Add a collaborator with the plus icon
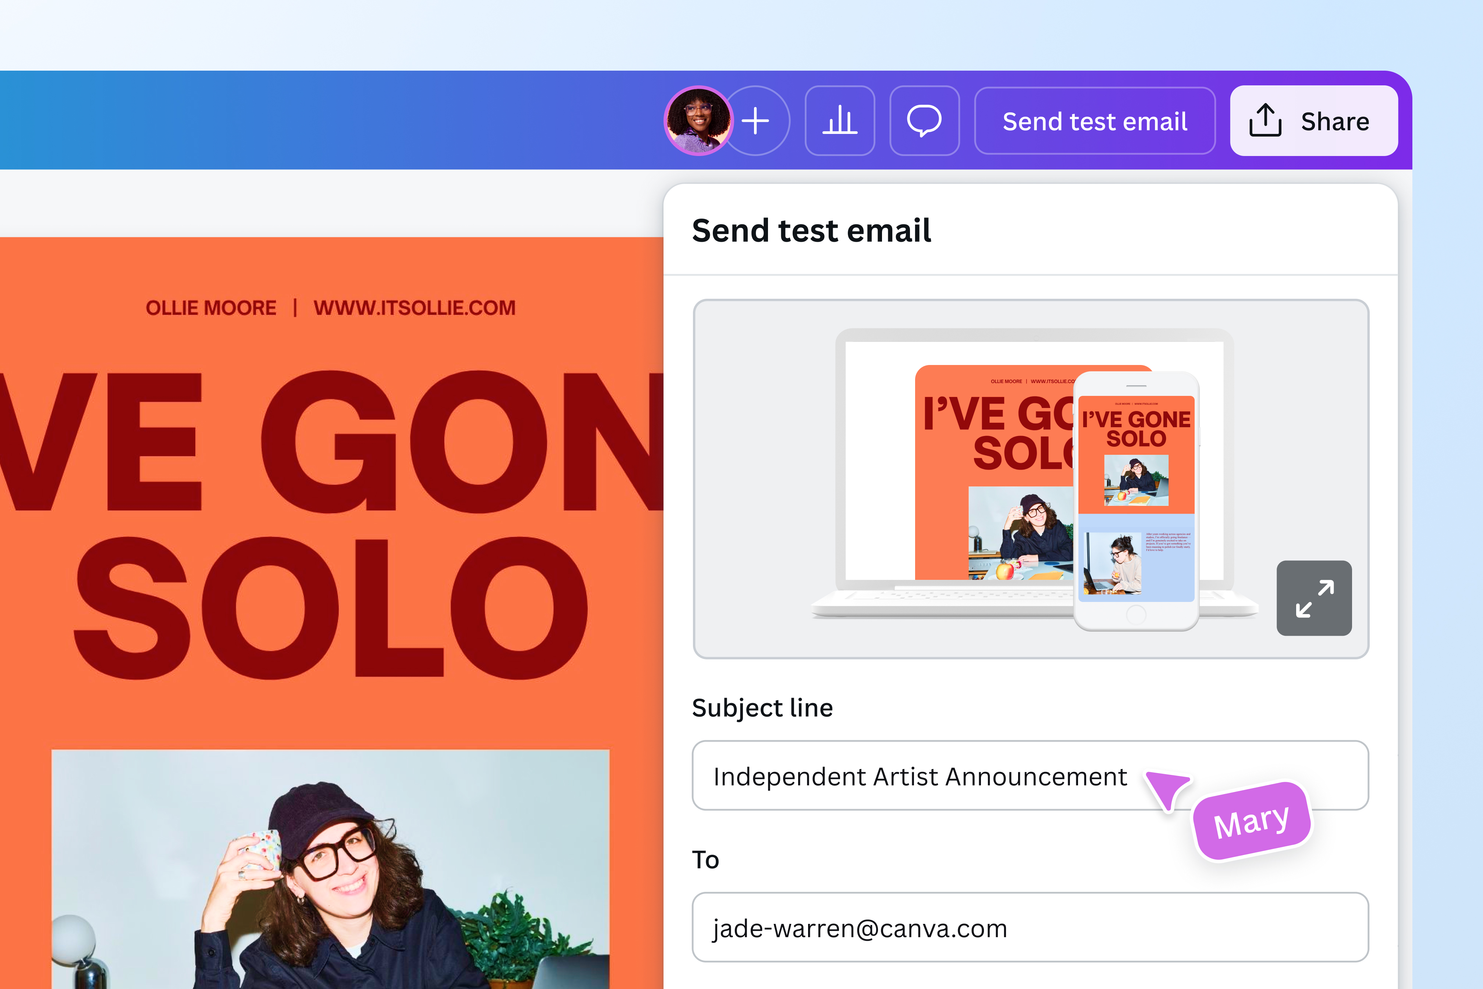1483x989 pixels. click(756, 121)
